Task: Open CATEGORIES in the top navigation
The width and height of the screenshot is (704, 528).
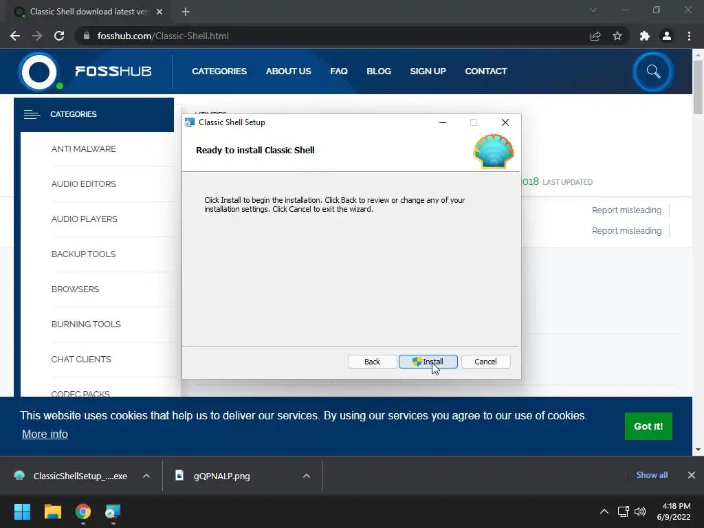Action: (219, 71)
